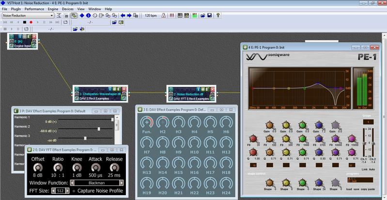Toggle the filter button under green Q knob

pyautogui.click(x=303, y=165)
